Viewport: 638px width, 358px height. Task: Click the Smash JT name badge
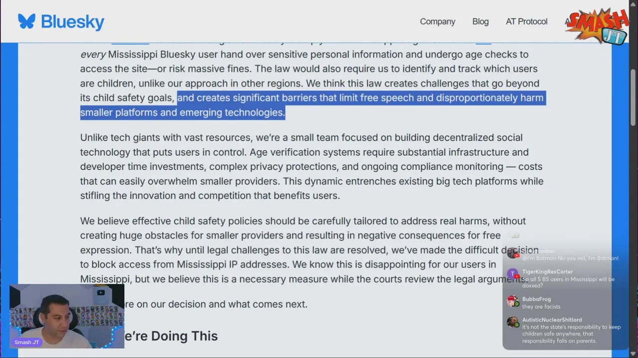point(27,342)
